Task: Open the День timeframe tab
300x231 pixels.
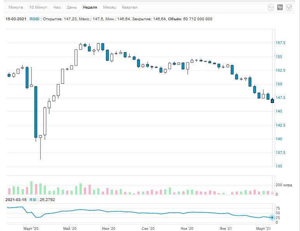Action: 72,7
